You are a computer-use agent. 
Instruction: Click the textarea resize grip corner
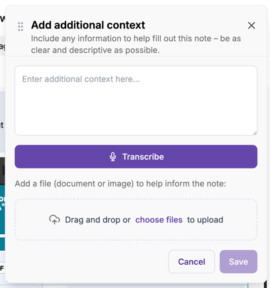tap(255, 133)
